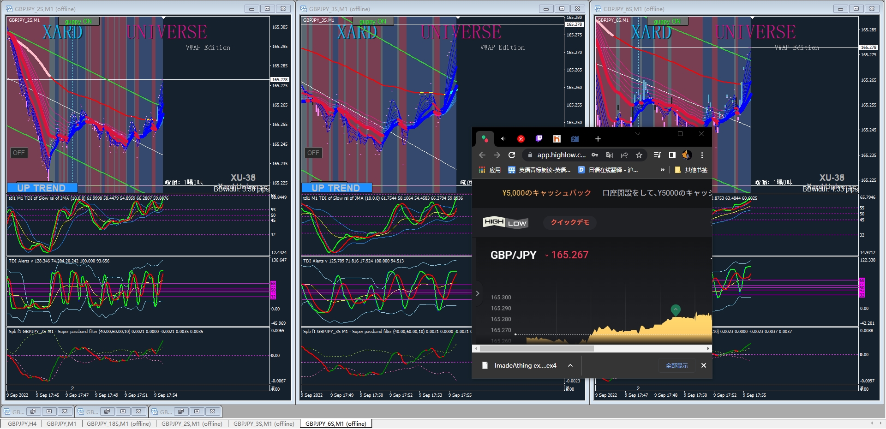Screen dimensions: 886x429
Task: Open media control playlist icon
Action: tap(658, 155)
